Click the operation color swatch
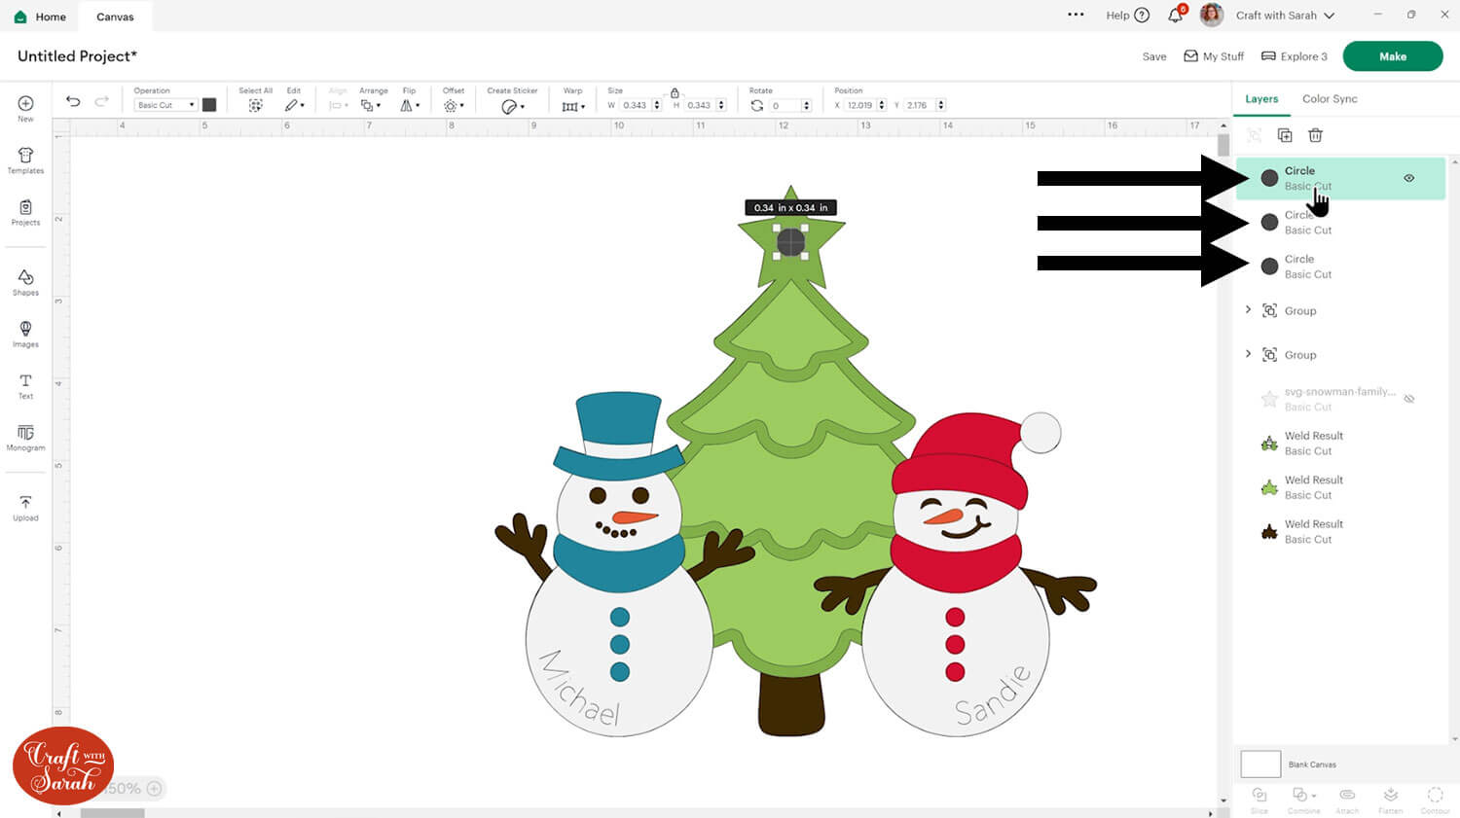Screen dimensions: 1460x818 (x=209, y=105)
